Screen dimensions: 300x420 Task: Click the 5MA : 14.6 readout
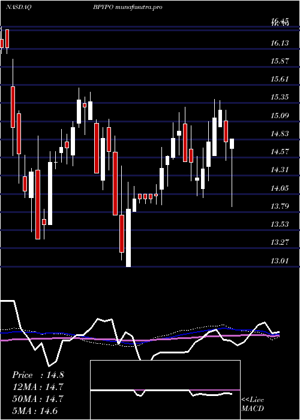click(x=35, y=410)
